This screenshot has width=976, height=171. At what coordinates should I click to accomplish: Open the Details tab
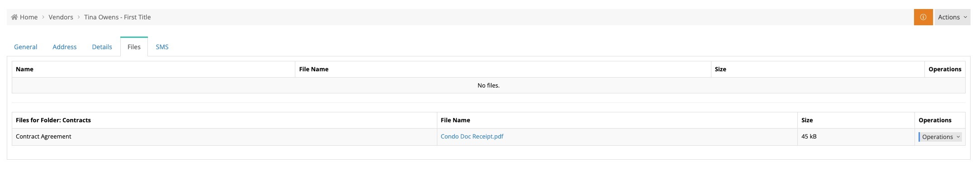(x=102, y=47)
